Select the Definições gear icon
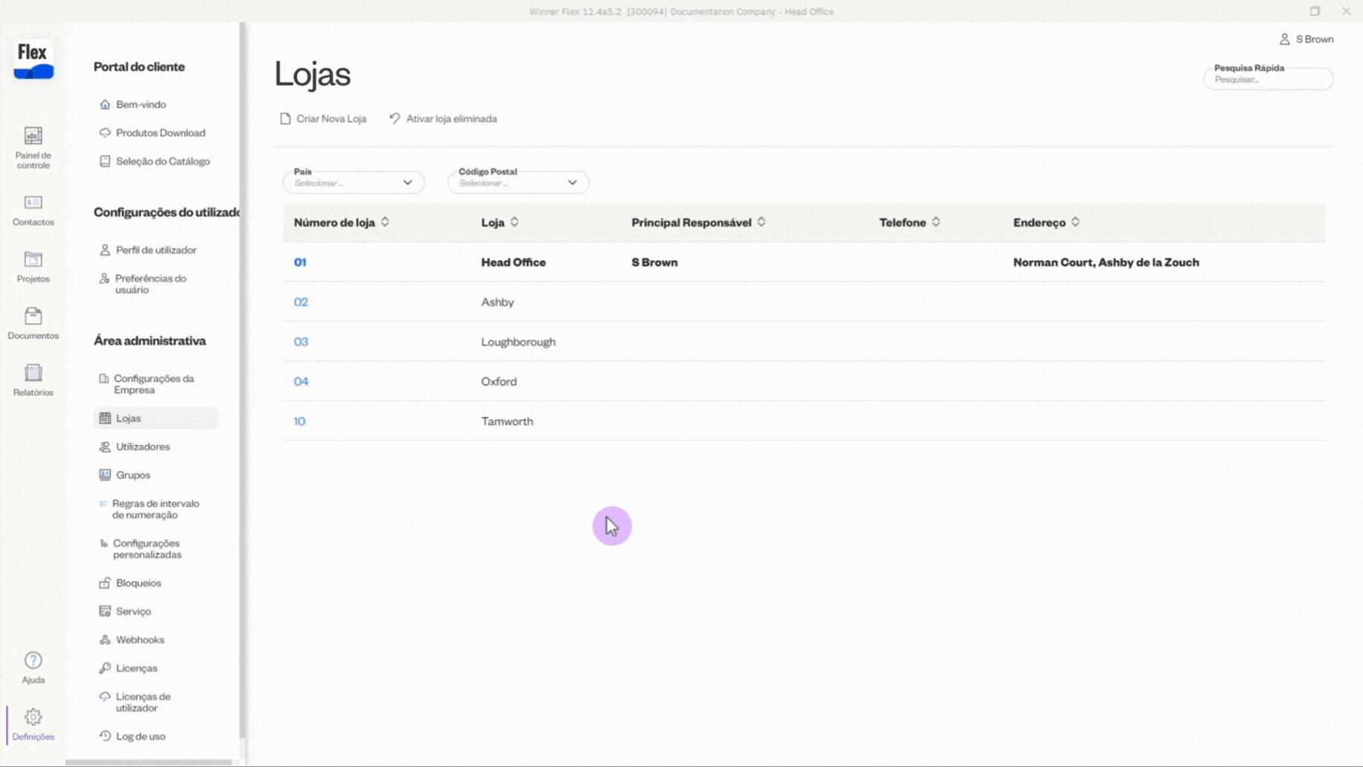This screenshot has width=1363, height=767. [33, 723]
